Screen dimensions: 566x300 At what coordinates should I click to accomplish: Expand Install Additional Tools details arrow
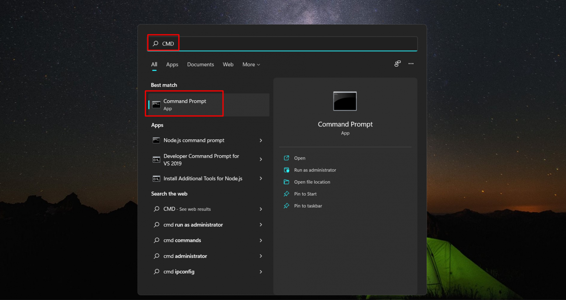[x=261, y=178]
